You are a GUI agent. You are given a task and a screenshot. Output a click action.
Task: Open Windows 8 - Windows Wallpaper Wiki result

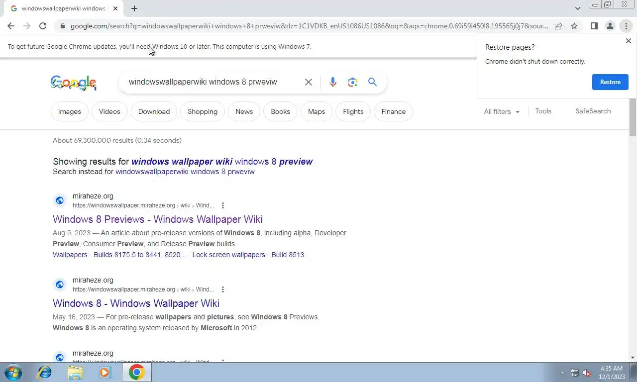(136, 303)
